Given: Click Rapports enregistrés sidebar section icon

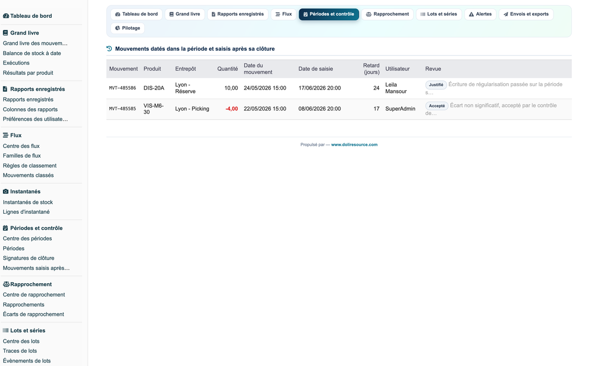Looking at the screenshot, I should click(5, 89).
